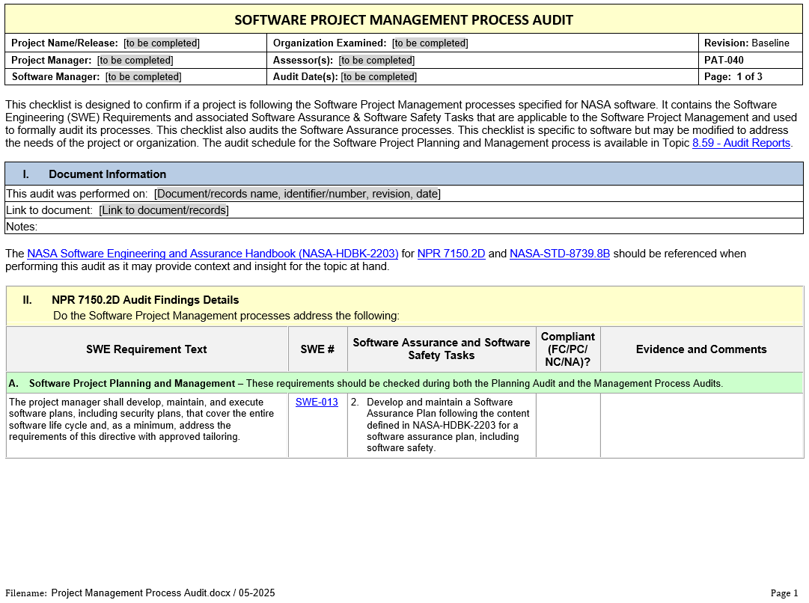Click the empty Compliant cell for SWE-013

point(567,425)
